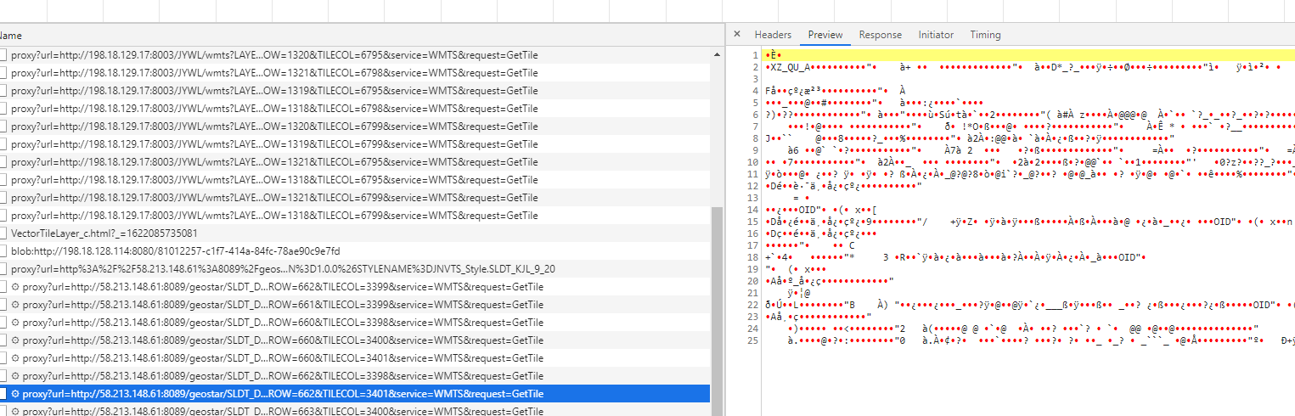Show the Timing tab

click(x=985, y=35)
